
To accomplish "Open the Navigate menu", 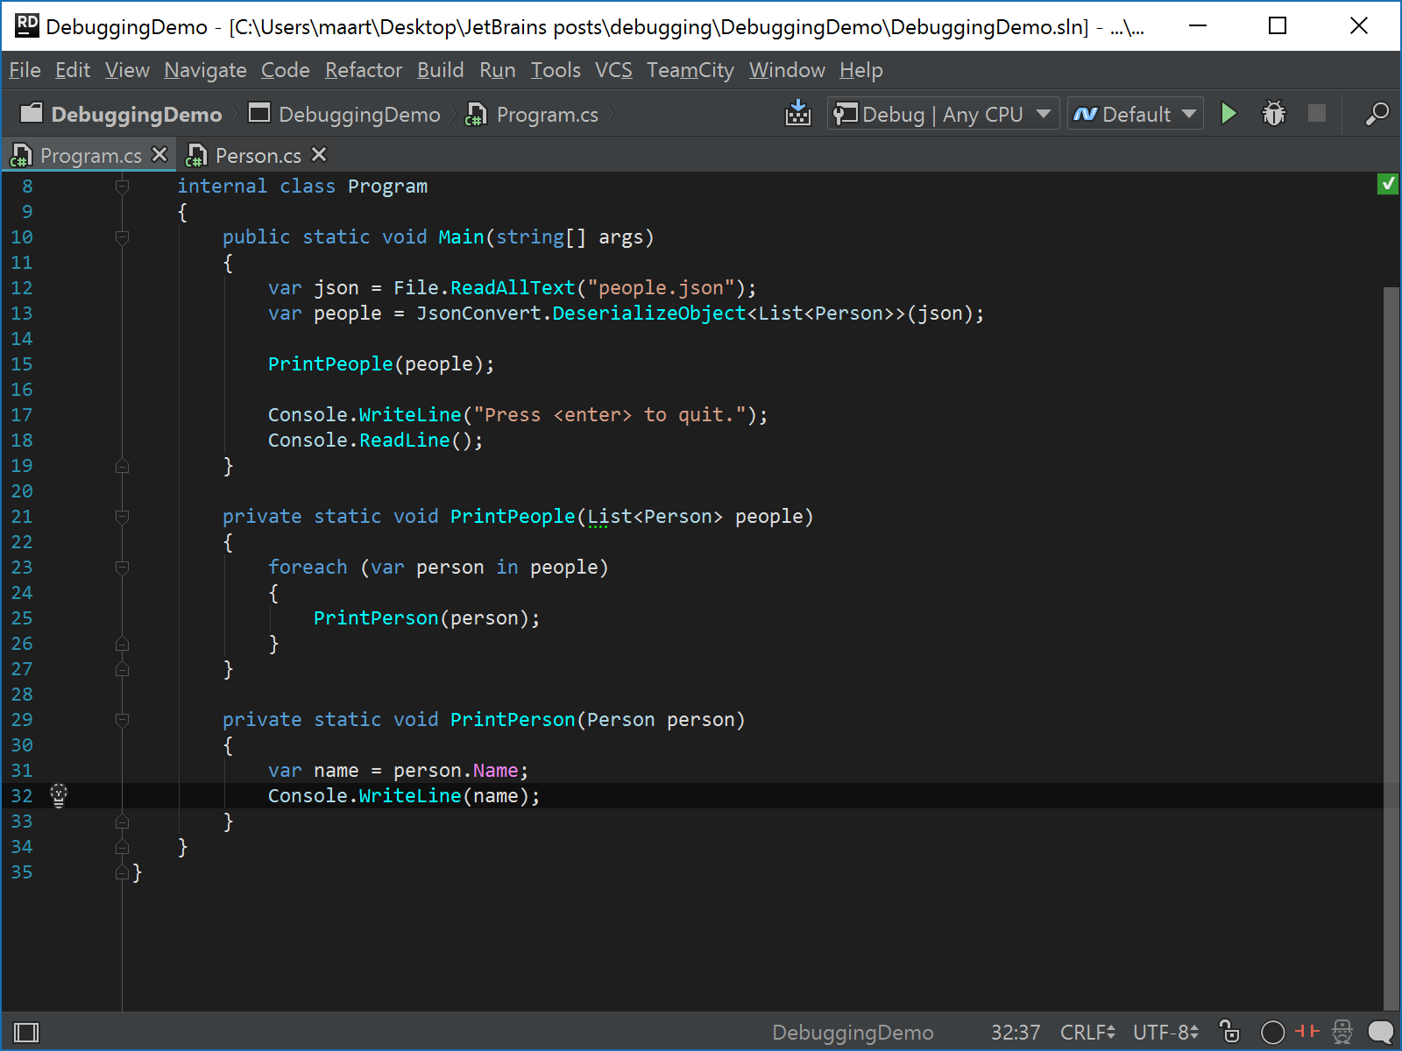I will click(205, 70).
